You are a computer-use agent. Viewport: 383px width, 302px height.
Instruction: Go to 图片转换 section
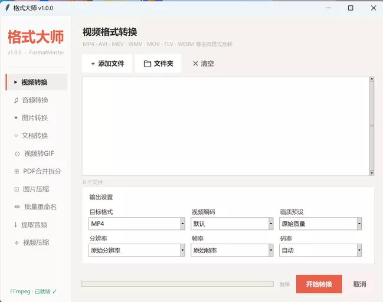[x=37, y=118]
